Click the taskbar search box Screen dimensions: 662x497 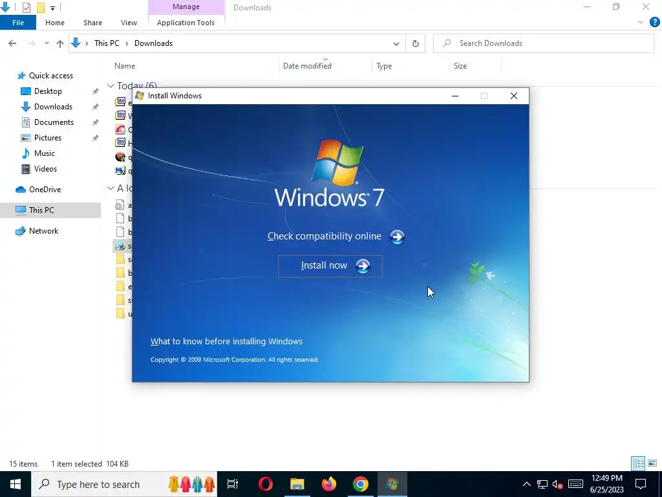(x=124, y=484)
